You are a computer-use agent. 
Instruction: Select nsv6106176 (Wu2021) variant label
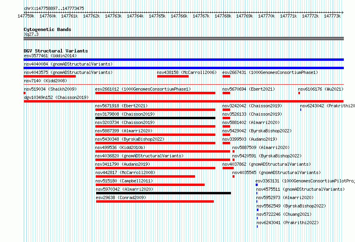[x=321, y=89]
